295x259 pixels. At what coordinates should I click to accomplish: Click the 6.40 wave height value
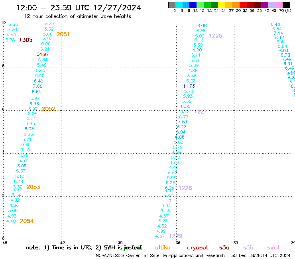point(275,24)
